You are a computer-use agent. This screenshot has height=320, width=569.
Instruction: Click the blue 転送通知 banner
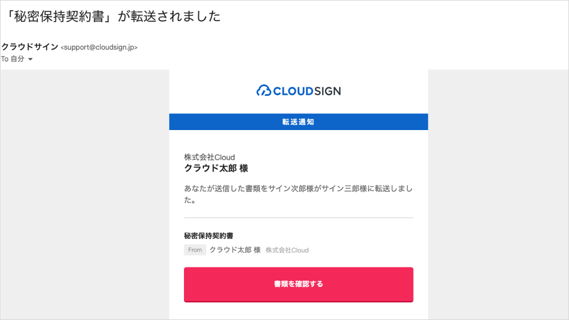(298, 121)
